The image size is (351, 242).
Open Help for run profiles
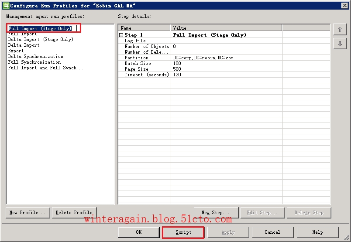point(318,232)
